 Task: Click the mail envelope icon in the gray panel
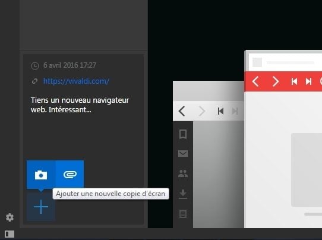pyautogui.click(x=183, y=154)
